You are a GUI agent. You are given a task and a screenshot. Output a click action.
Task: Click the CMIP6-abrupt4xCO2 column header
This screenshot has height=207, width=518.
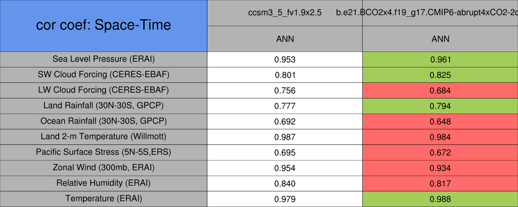[439, 13]
